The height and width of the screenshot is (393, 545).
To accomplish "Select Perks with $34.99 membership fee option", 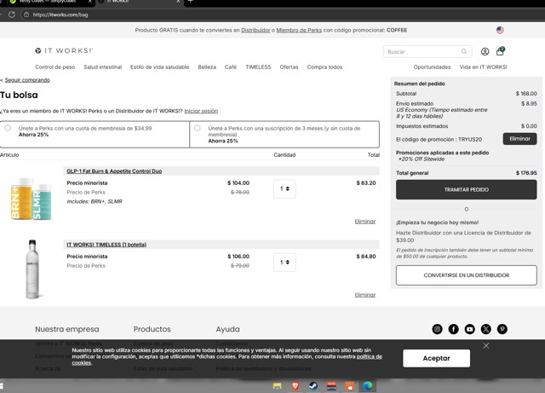I will 8,128.
